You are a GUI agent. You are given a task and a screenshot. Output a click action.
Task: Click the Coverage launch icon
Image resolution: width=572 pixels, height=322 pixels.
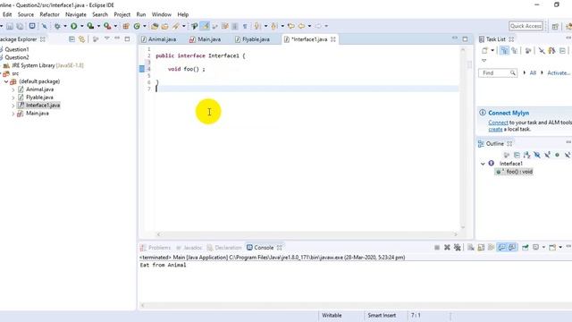click(90, 26)
